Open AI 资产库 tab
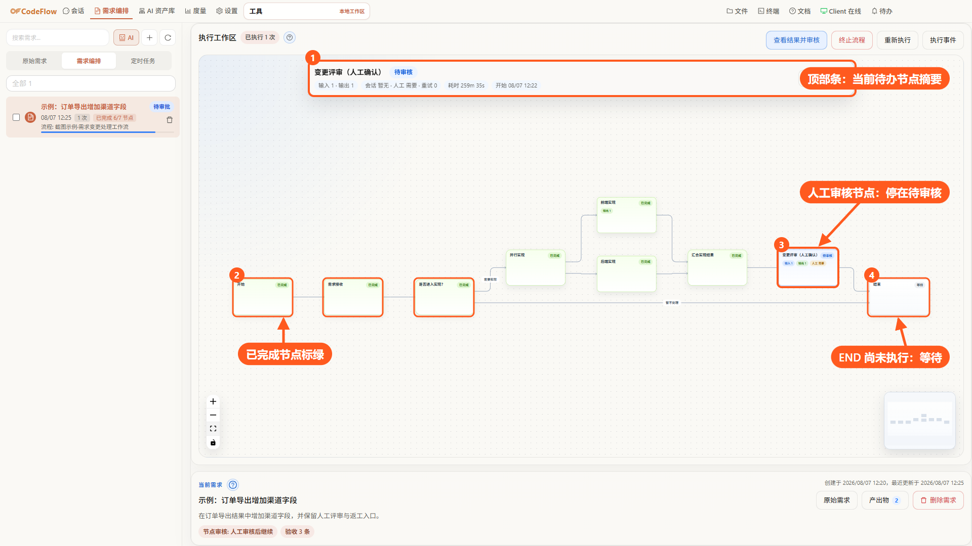The height and width of the screenshot is (546, 972). click(157, 11)
